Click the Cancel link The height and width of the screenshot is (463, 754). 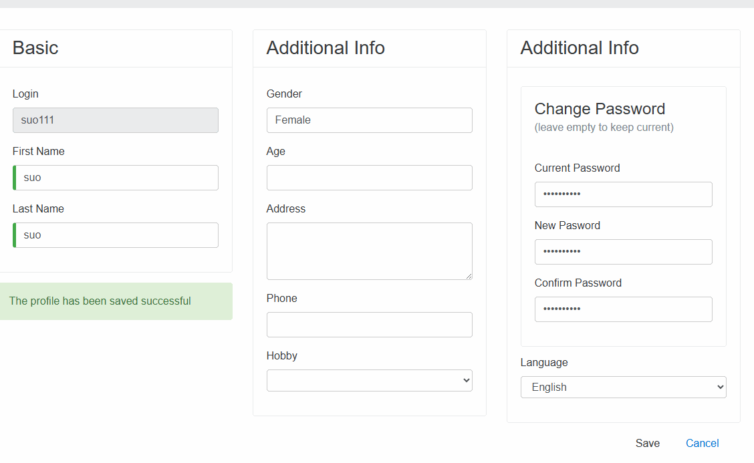(x=702, y=443)
